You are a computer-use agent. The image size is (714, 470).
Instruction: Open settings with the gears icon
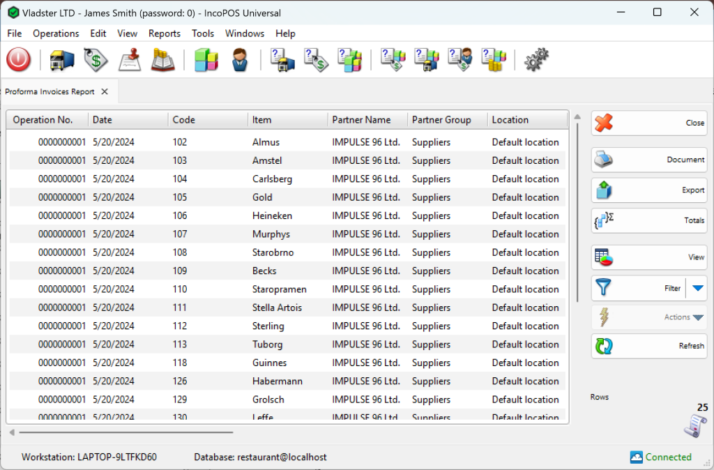[x=536, y=60]
